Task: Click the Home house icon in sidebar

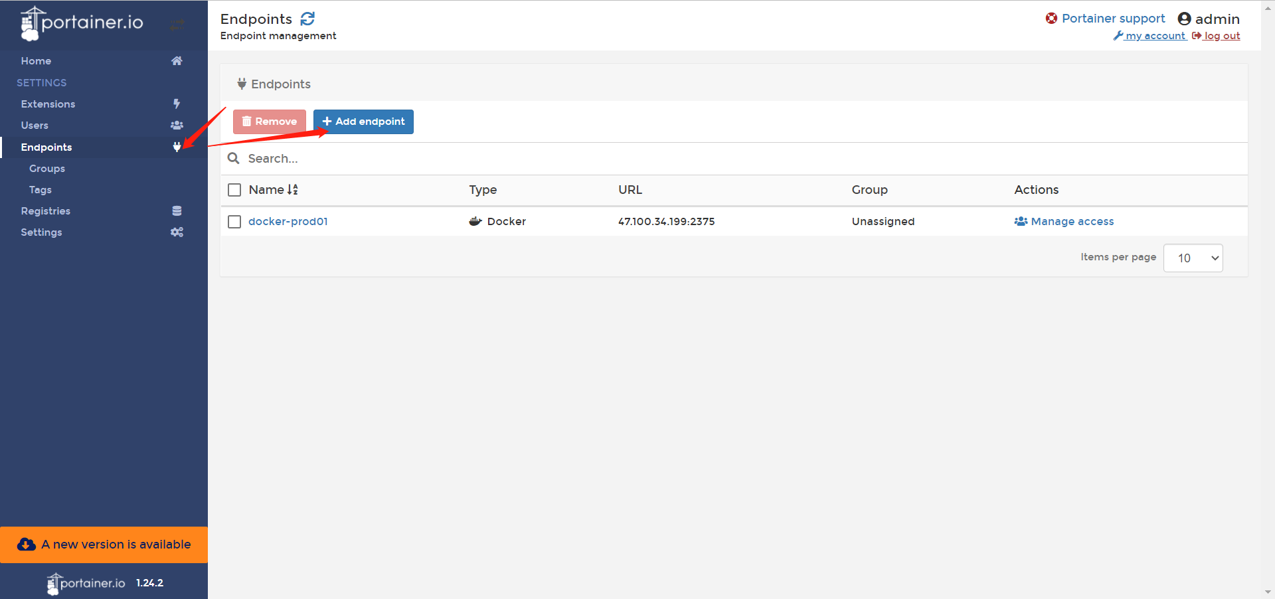Action: pyautogui.click(x=177, y=61)
